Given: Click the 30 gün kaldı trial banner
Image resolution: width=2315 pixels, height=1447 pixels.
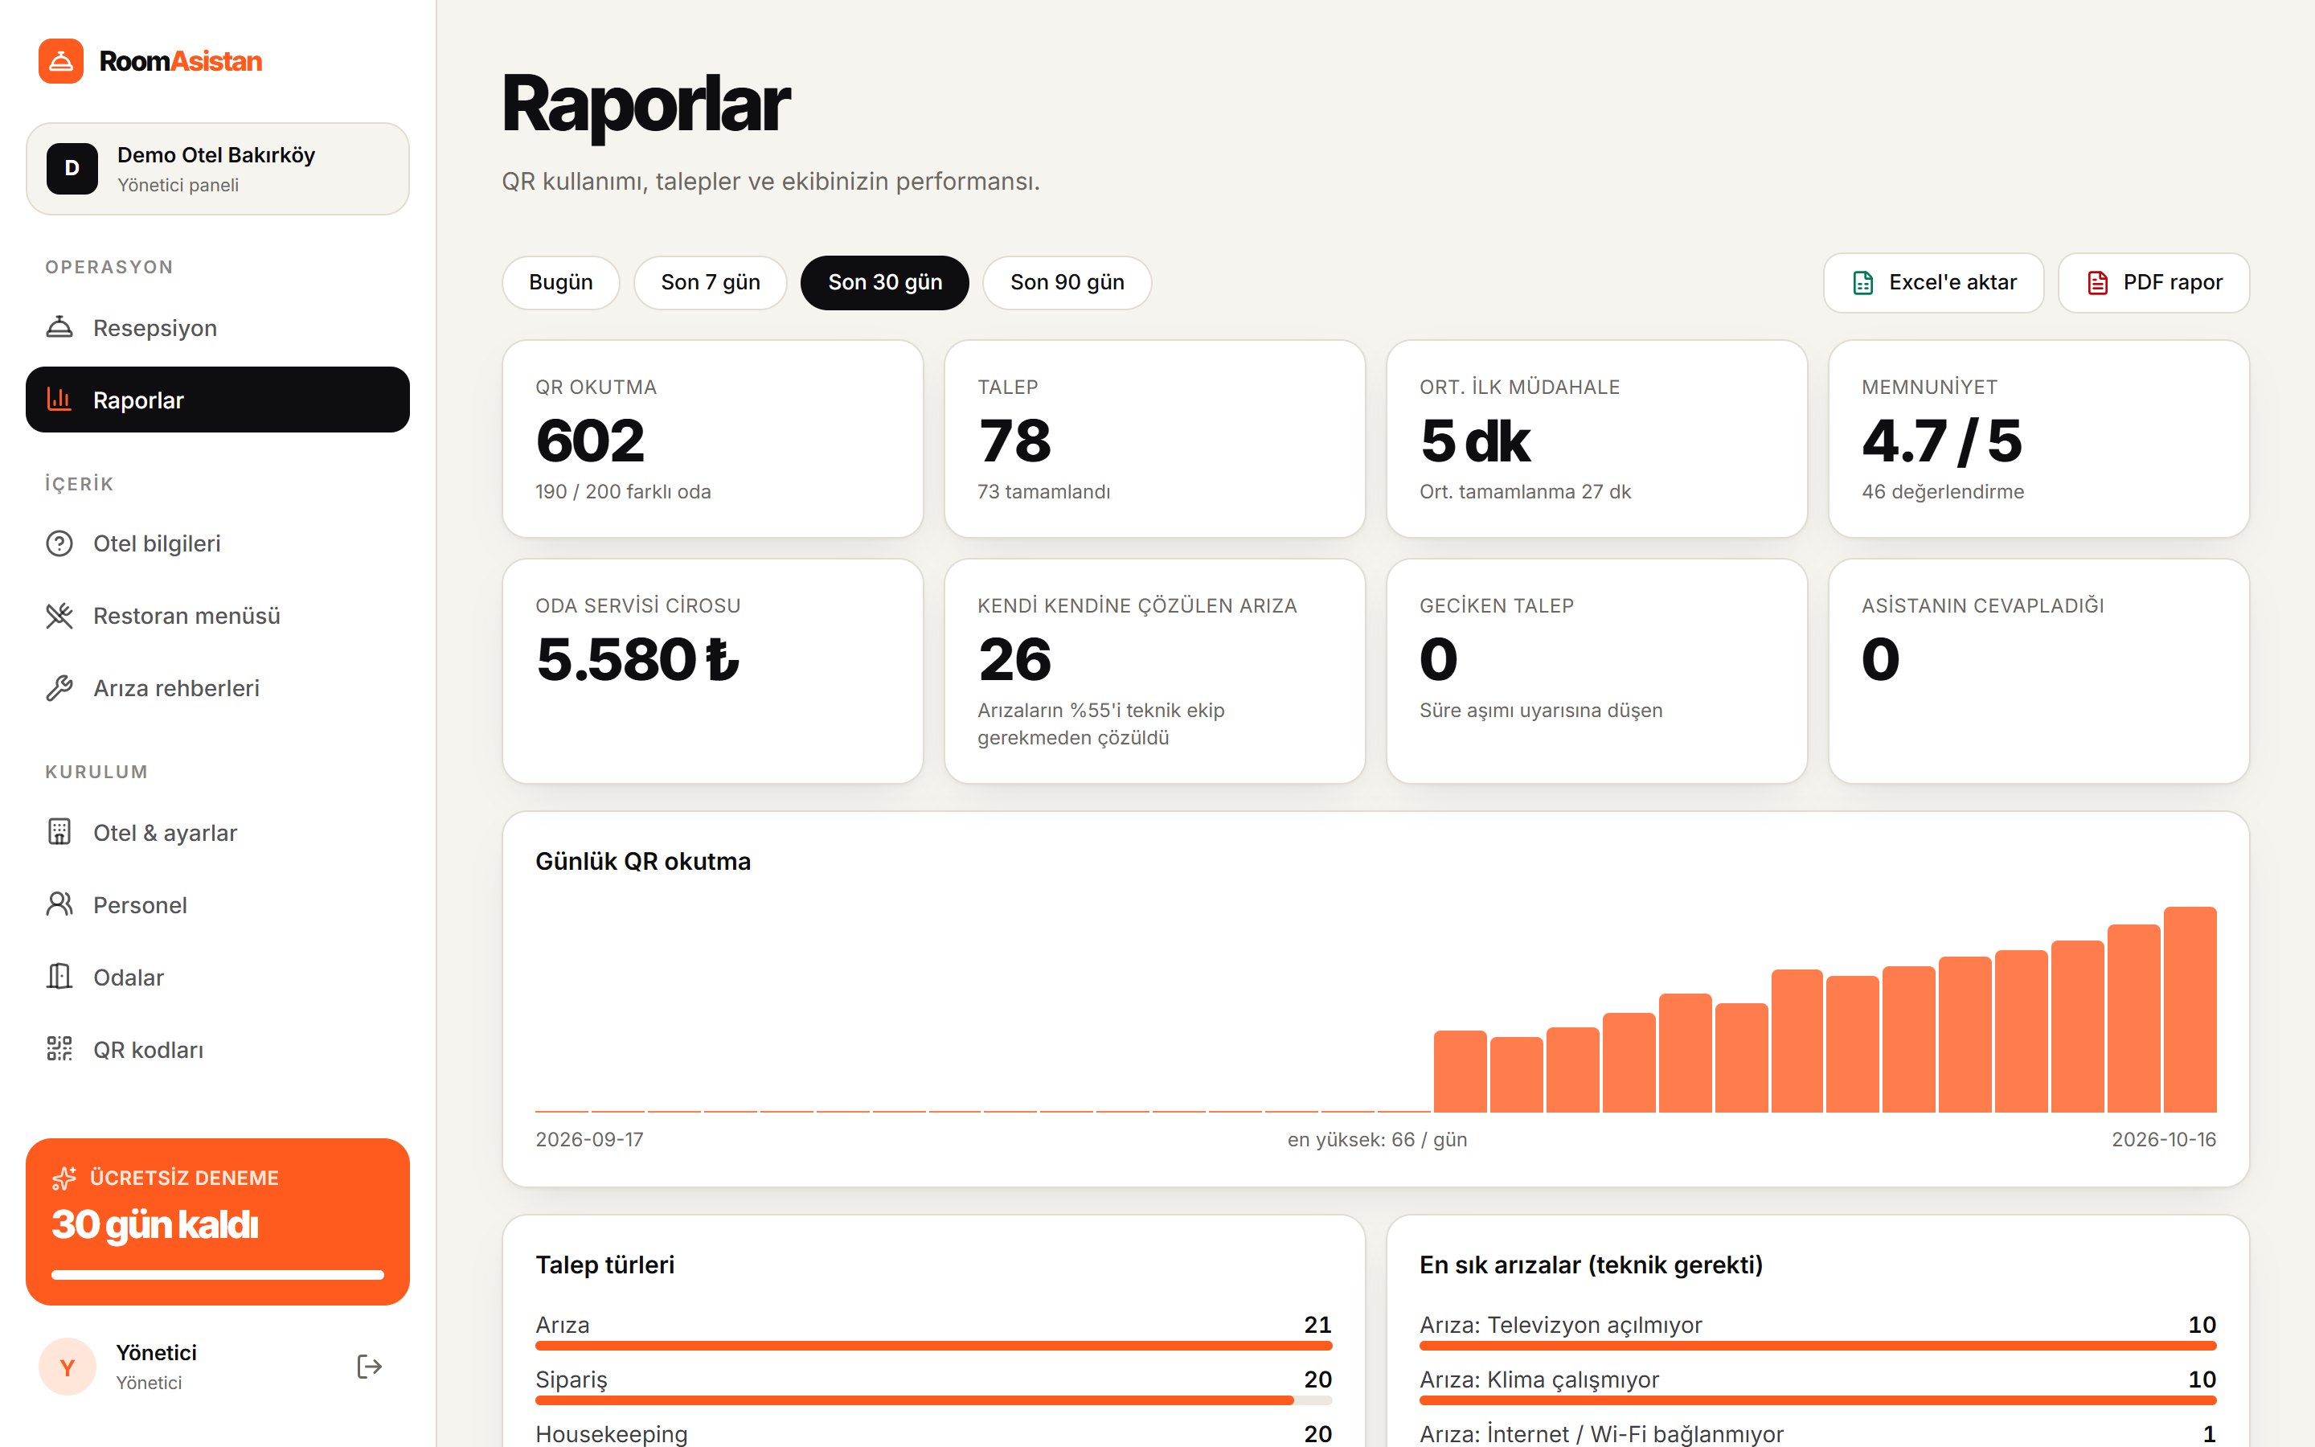Looking at the screenshot, I should (218, 1221).
